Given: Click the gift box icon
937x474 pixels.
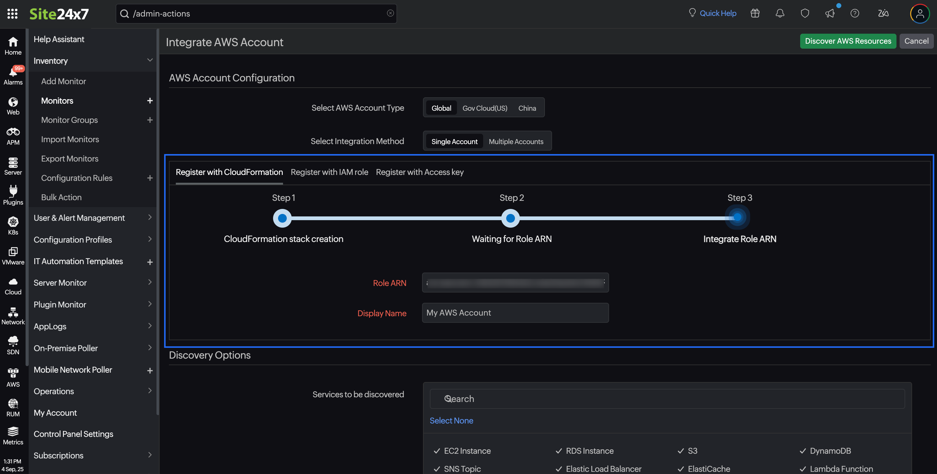Looking at the screenshot, I should 755,13.
